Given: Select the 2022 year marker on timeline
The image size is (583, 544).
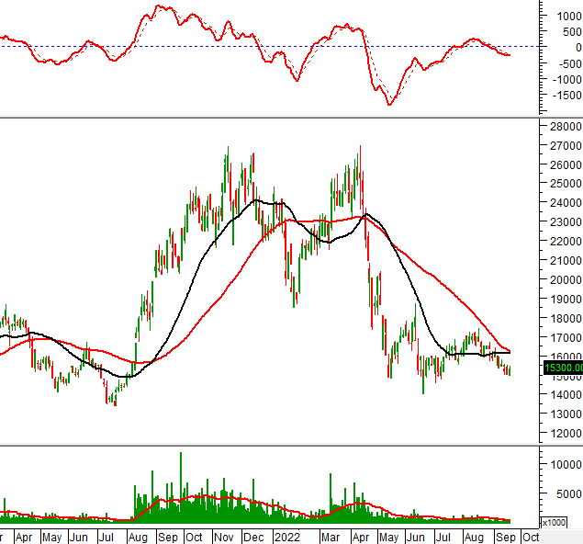Looking at the screenshot, I should [287, 538].
